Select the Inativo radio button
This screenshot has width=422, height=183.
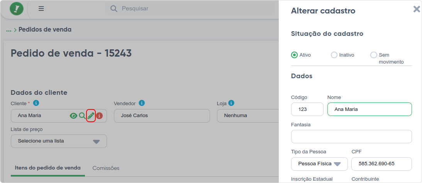point(334,55)
